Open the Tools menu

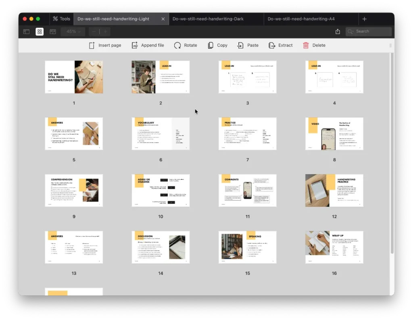61,19
